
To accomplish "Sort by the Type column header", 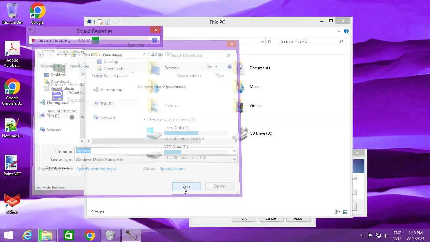I will point(220,76).
